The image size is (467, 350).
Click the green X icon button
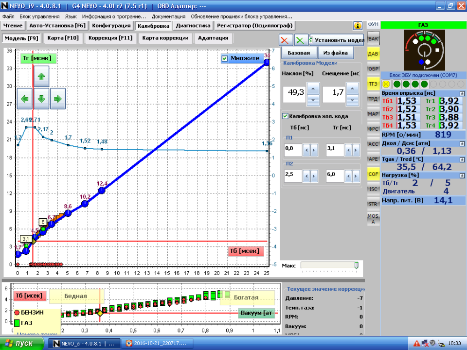301,40
